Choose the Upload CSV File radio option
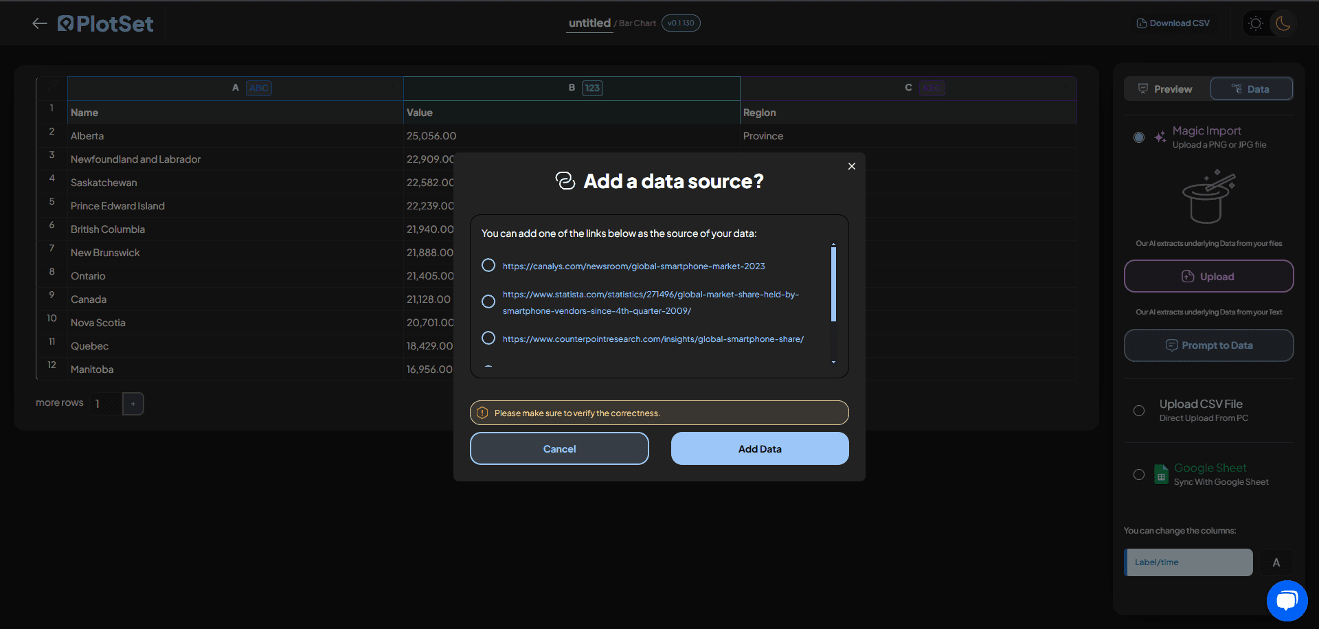 click(1139, 411)
